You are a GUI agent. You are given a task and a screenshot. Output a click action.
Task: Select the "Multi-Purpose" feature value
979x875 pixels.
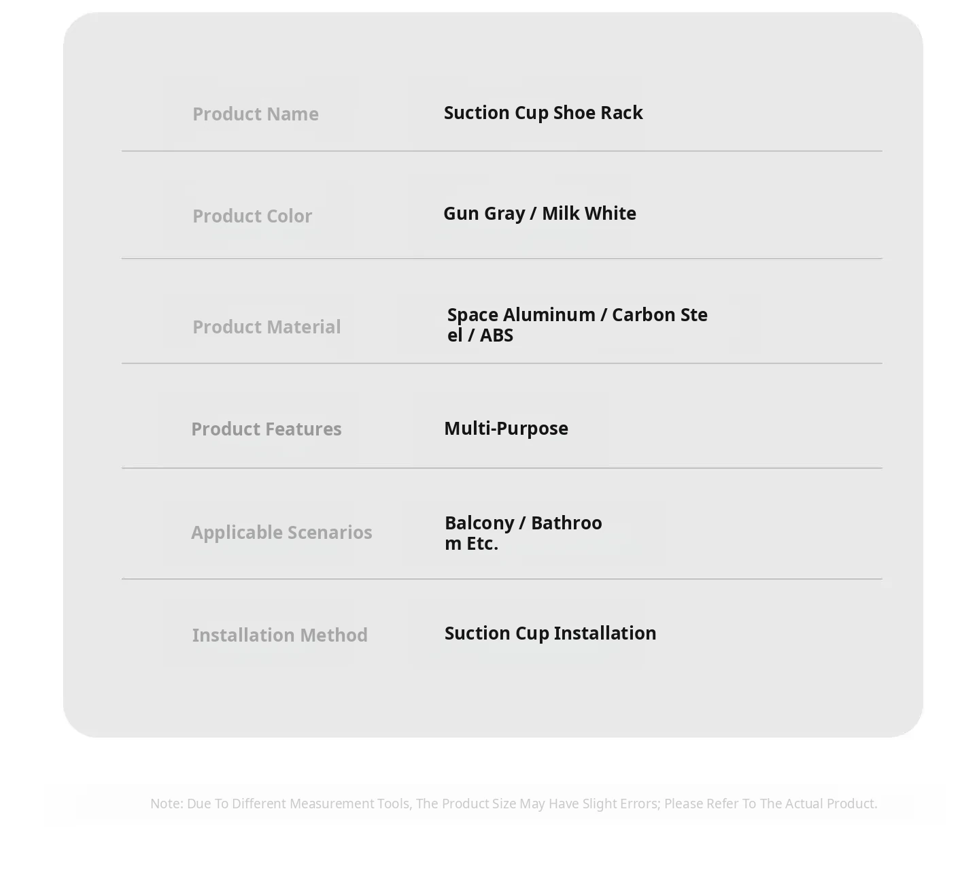click(x=506, y=429)
